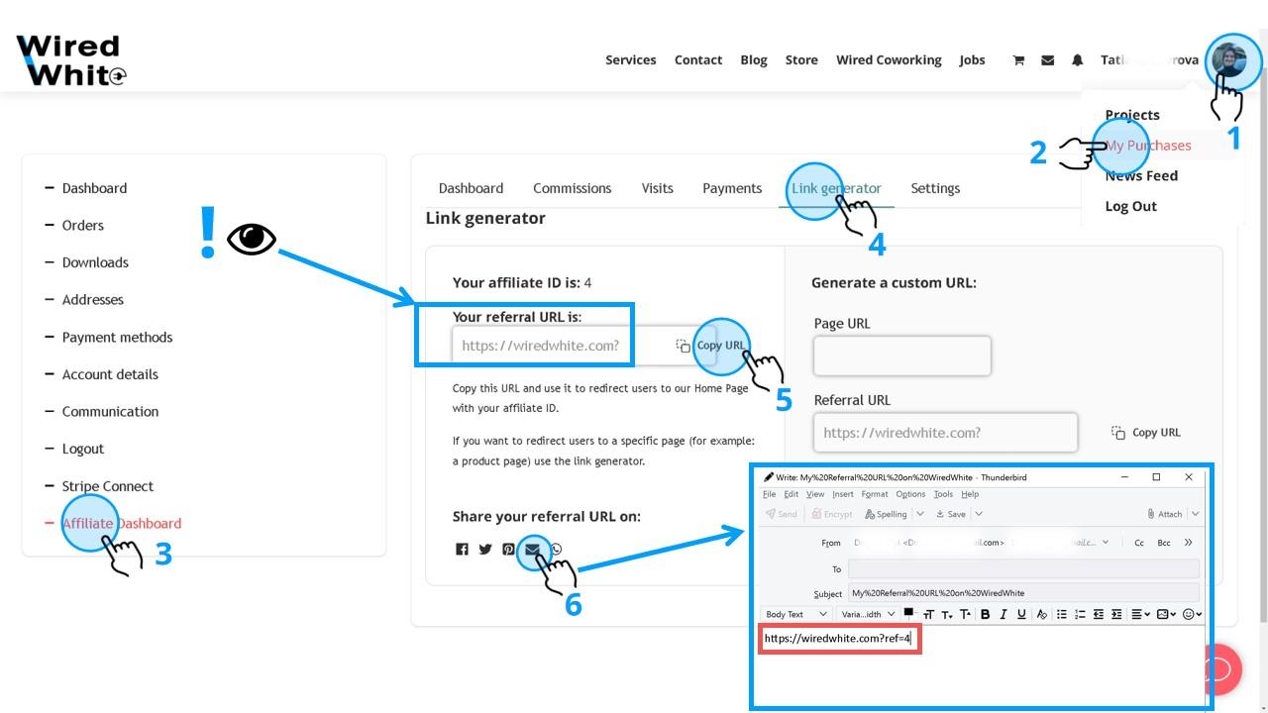1268x713 pixels.
Task: Open the From address dropdown
Action: pos(1106,543)
